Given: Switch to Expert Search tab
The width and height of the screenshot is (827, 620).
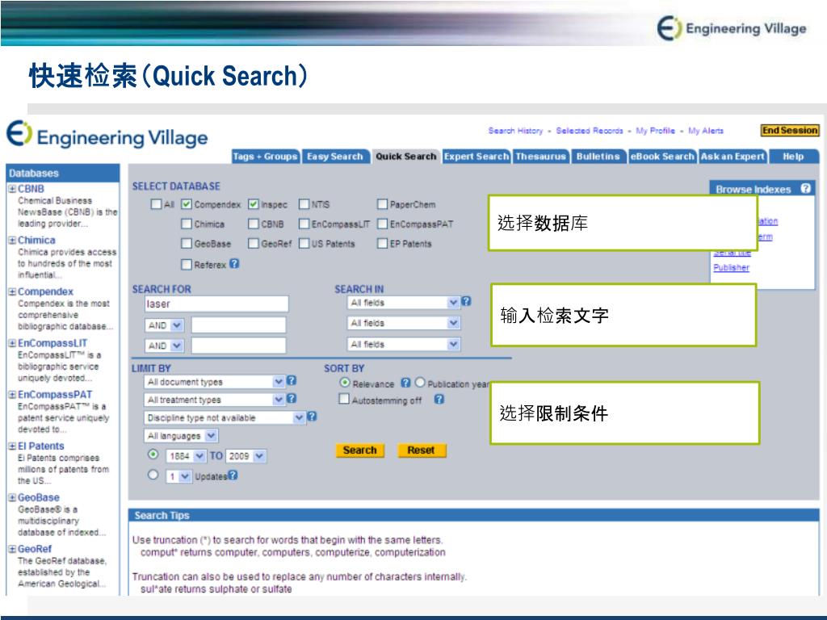Looking at the screenshot, I should click(476, 157).
